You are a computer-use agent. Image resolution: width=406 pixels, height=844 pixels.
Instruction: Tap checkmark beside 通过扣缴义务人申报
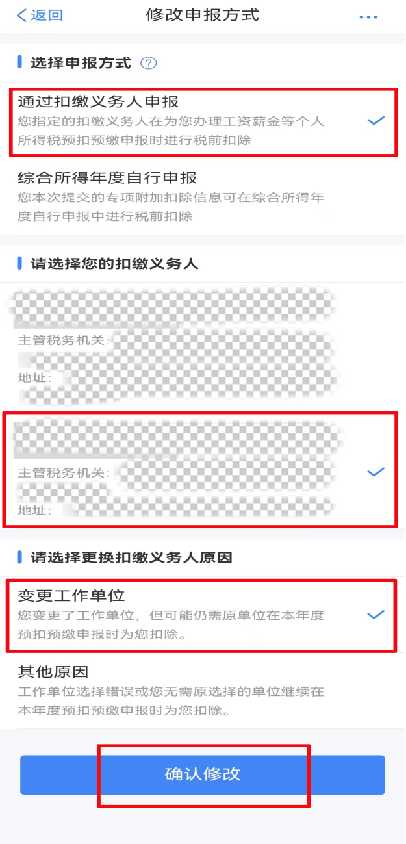(375, 120)
